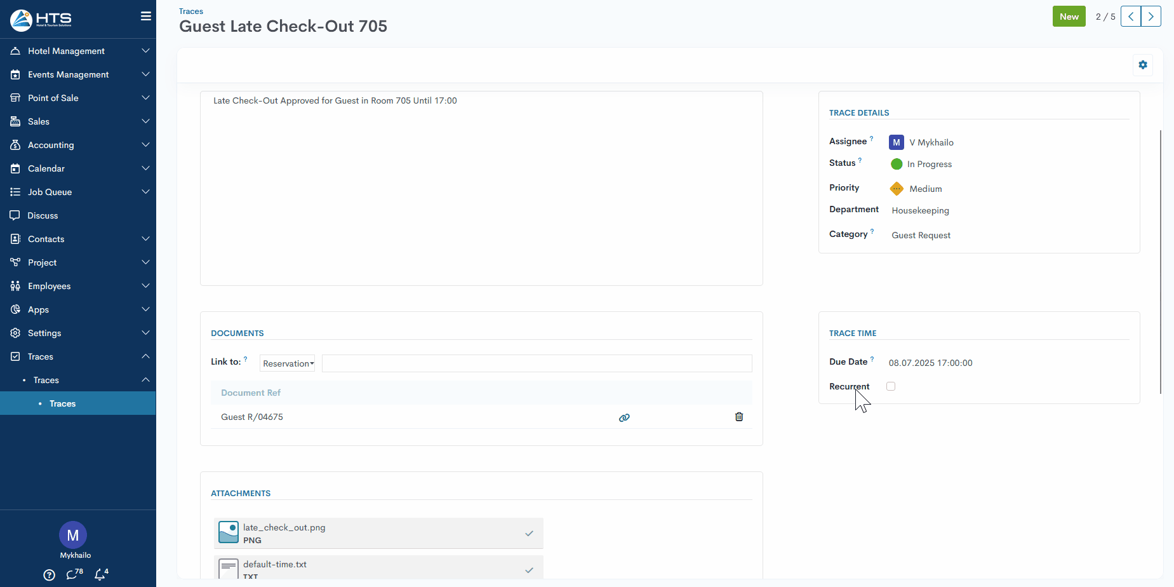This screenshot has width=1174, height=587.
Task: Open the gear settings icon
Action: tap(1142, 65)
